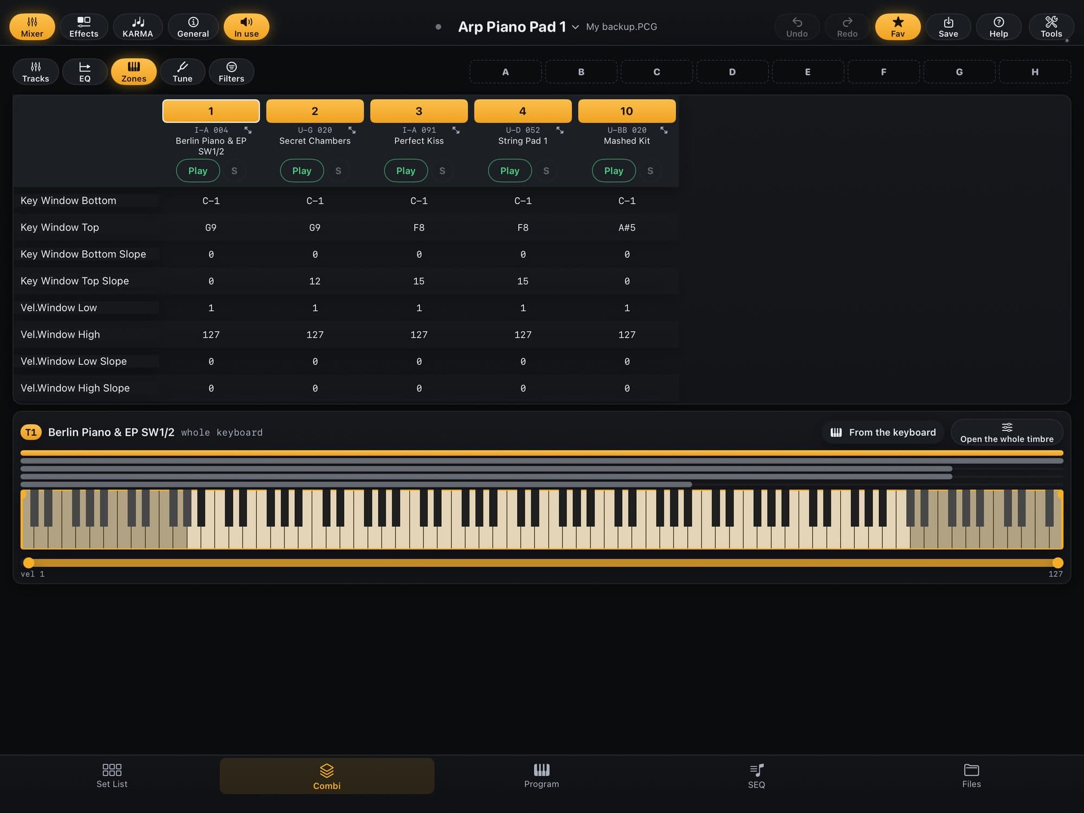The width and height of the screenshot is (1084, 813).
Task: Toggle Play on Secret Chambers timbre
Action: pyautogui.click(x=302, y=171)
